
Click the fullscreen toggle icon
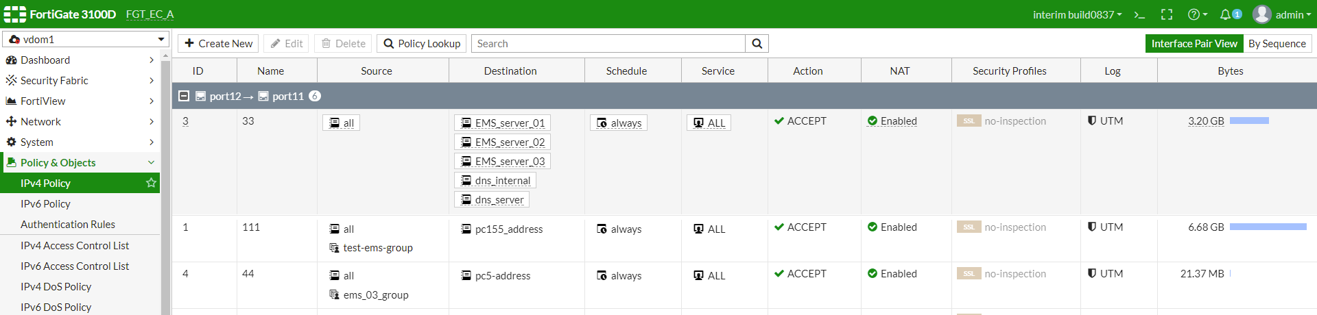1167,14
